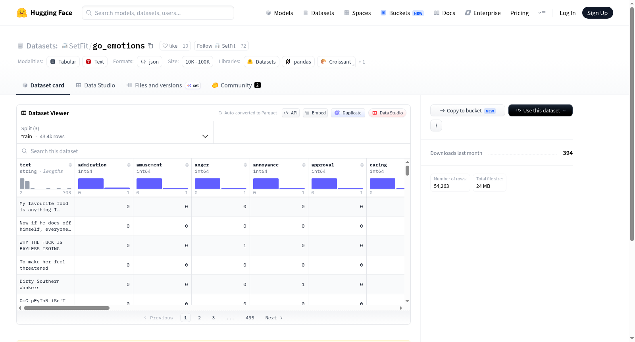Select the Croissant library tag
The image size is (635, 342).
(x=336, y=62)
